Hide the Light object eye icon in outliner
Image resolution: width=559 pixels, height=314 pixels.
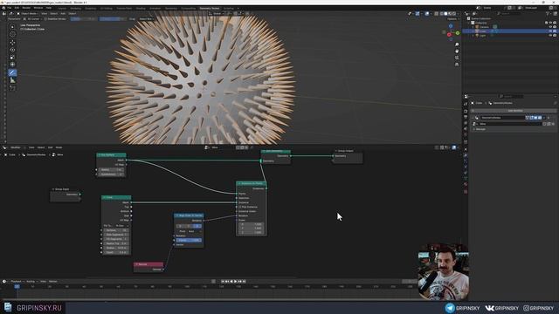pyautogui.click(x=550, y=36)
